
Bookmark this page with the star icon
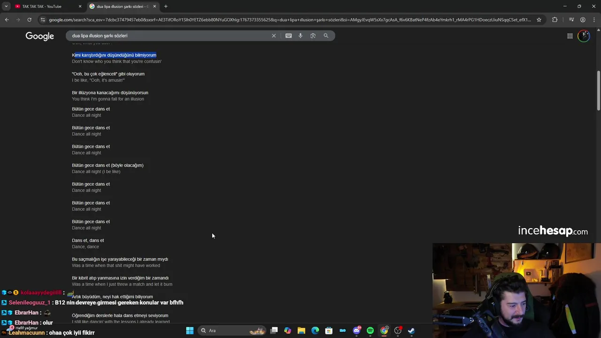pyautogui.click(x=539, y=20)
